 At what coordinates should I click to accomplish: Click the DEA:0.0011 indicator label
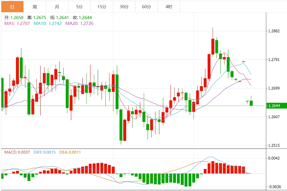pos(70,152)
